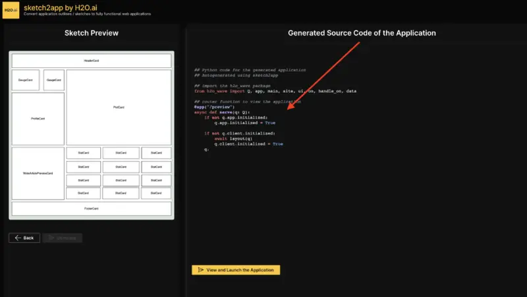Click the send arrow icon in launch button
This screenshot has height=297, width=527.
[201, 270]
